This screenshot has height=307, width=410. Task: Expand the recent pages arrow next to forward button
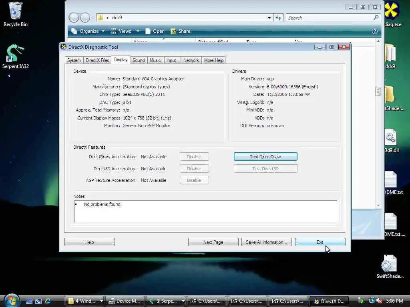point(93,18)
